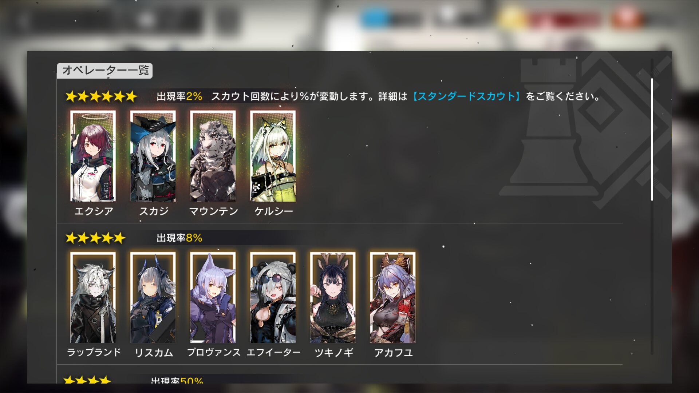Open the ケルシー operator card

point(273,156)
